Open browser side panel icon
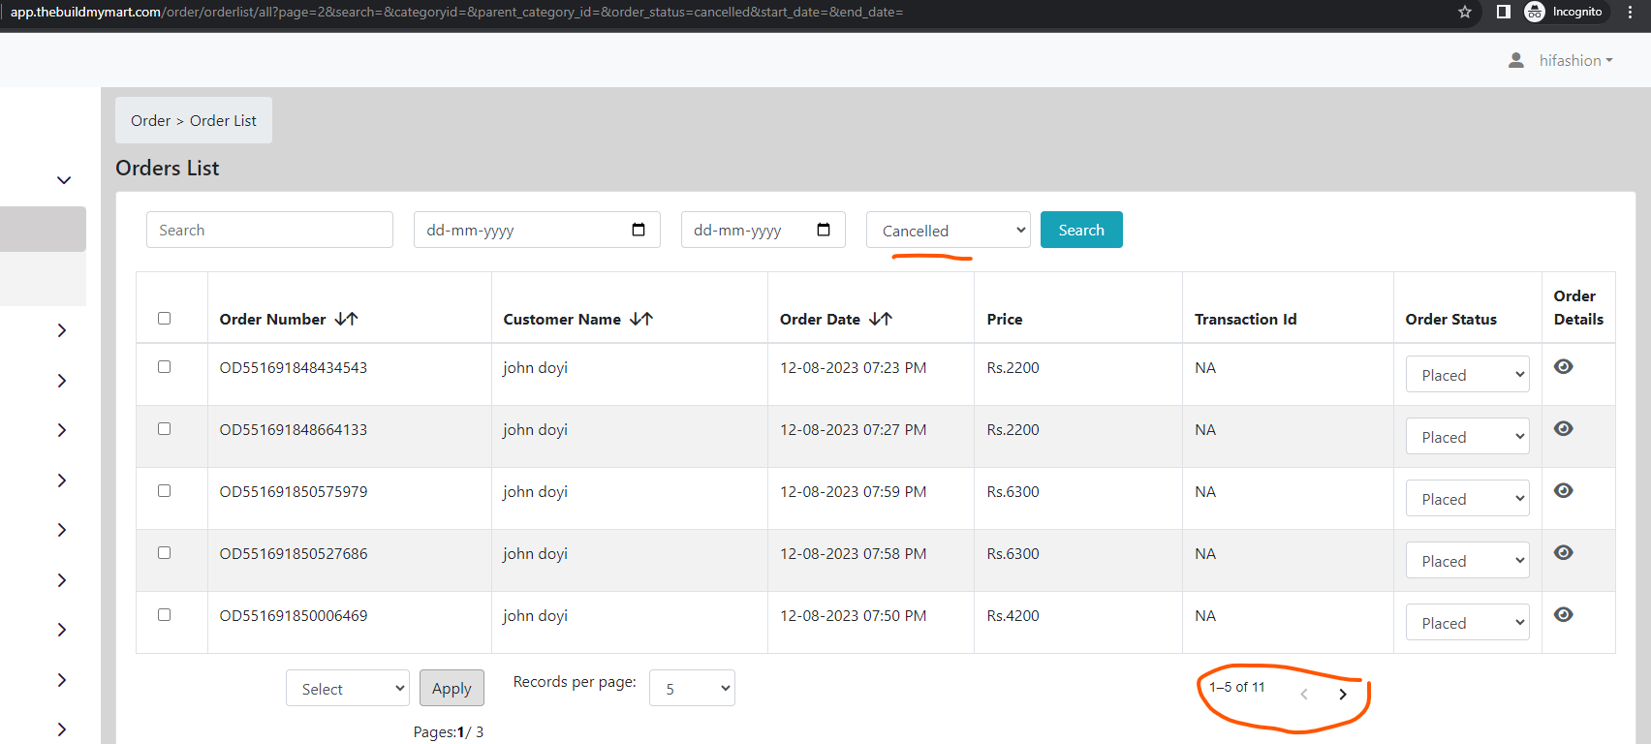This screenshot has height=744, width=1651. [1504, 12]
